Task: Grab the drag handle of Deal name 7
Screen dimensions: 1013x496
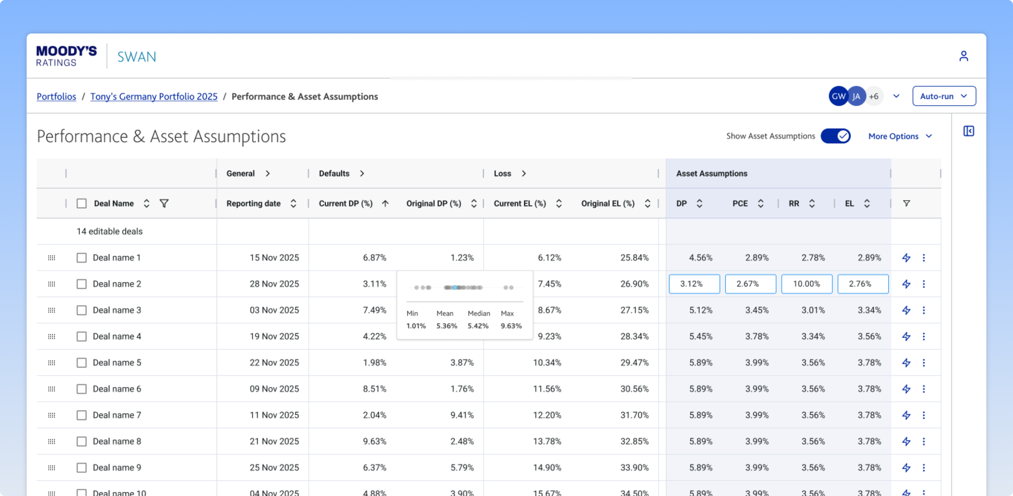Action: point(51,415)
